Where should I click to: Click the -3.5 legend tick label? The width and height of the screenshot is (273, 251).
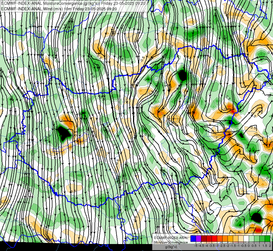coord(212,246)
